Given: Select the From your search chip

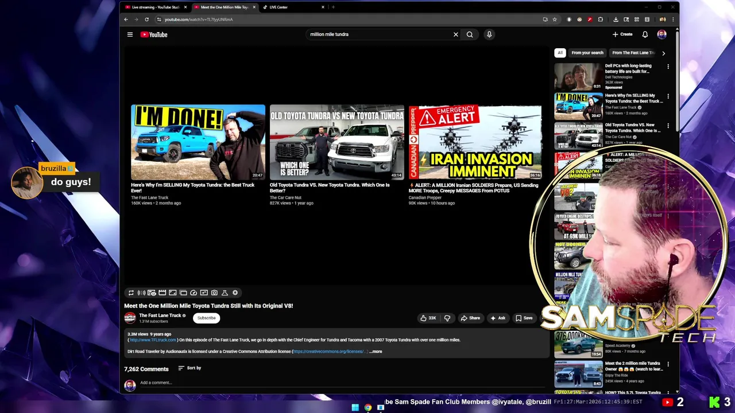Looking at the screenshot, I should [x=587, y=53].
